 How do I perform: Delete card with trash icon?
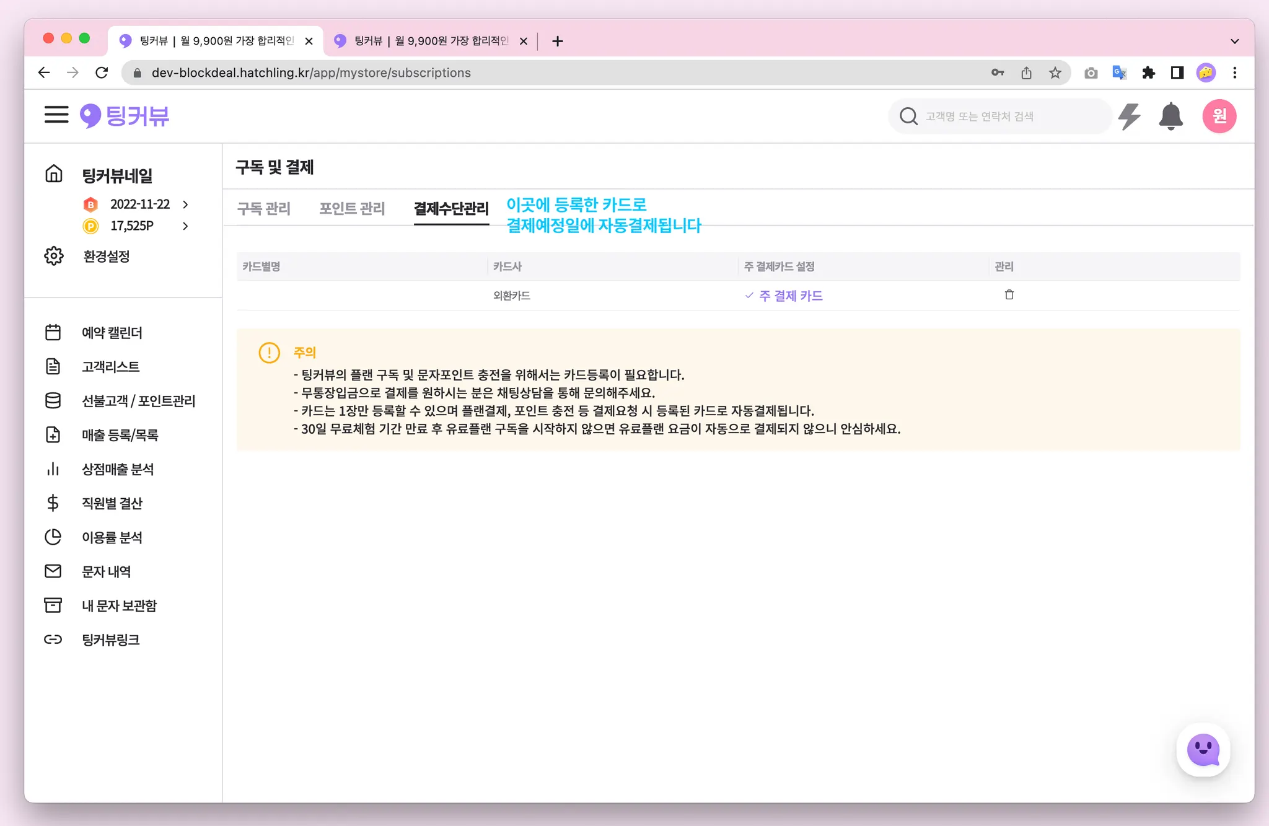point(1009,295)
